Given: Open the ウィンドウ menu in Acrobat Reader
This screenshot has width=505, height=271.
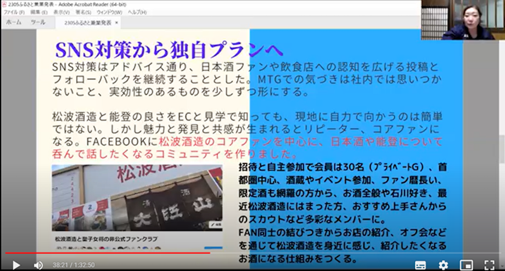Looking at the screenshot, I should coord(109,12).
